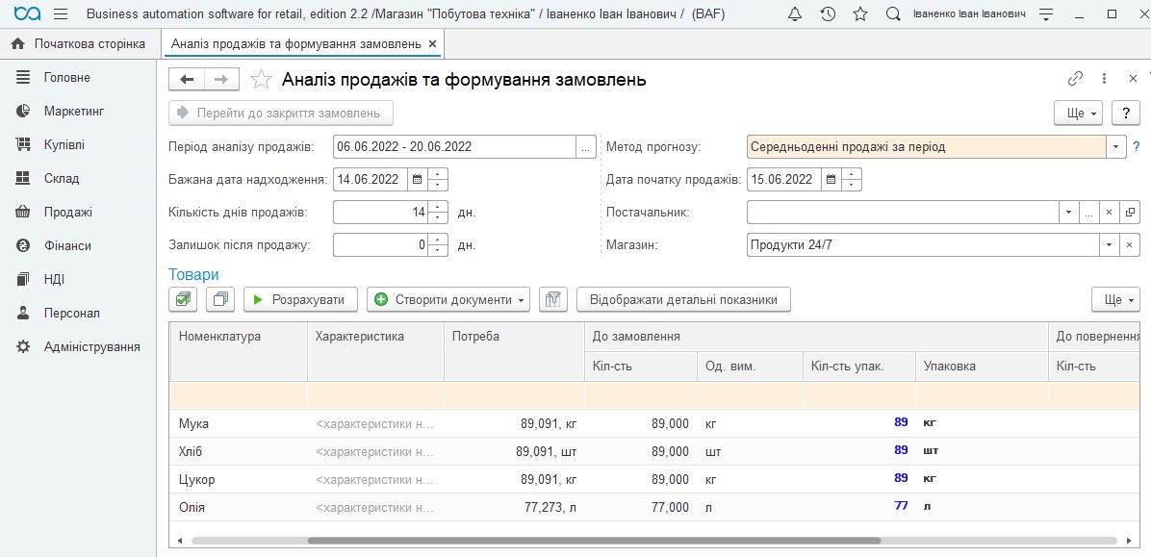Viewport: 1151px width, 557px height.
Task: Click Перейти до закриття замовлень
Action: click(x=281, y=113)
